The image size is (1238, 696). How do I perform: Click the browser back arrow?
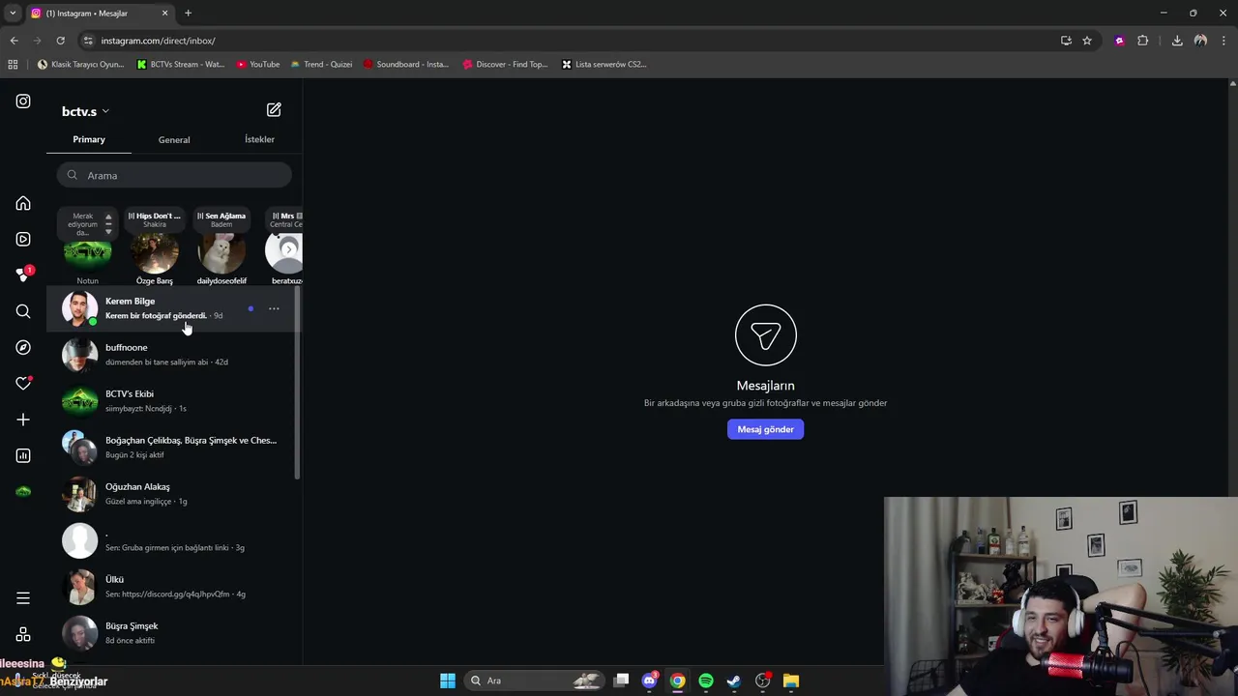(x=14, y=41)
